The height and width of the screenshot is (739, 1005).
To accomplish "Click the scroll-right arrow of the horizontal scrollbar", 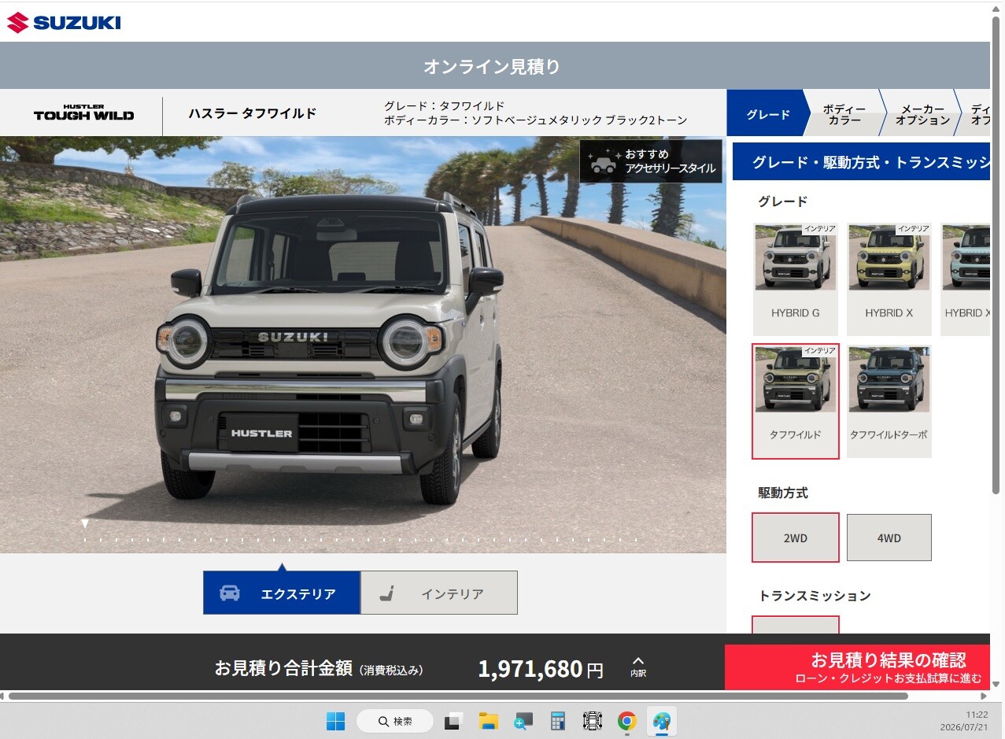I will 984,696.
